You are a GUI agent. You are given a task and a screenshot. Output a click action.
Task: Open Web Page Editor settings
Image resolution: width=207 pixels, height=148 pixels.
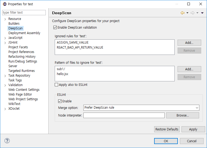[x=20, y=94]
